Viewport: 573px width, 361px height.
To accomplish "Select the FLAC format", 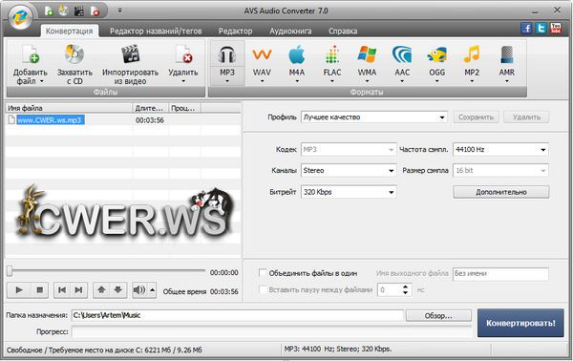I will click(331, 64).
